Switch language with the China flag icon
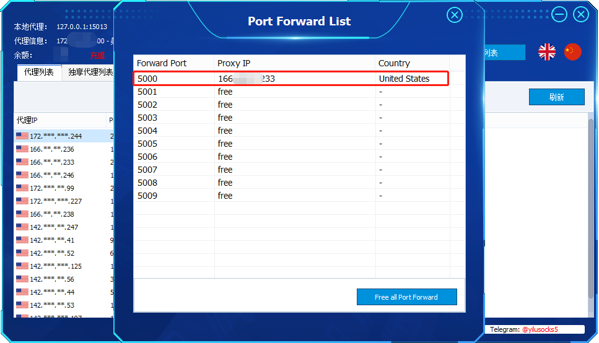599x343 pixels. (x=573, y=52)
